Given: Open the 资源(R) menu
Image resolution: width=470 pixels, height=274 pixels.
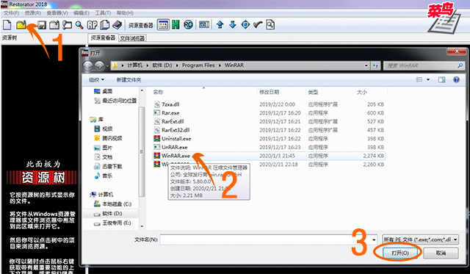Looking at the screenshot, I should (x=32, y=13).
